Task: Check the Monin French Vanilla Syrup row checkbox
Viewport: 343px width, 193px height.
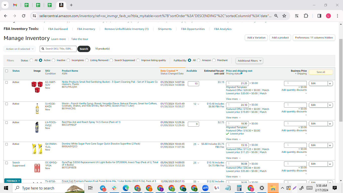Action: (7, 104)
